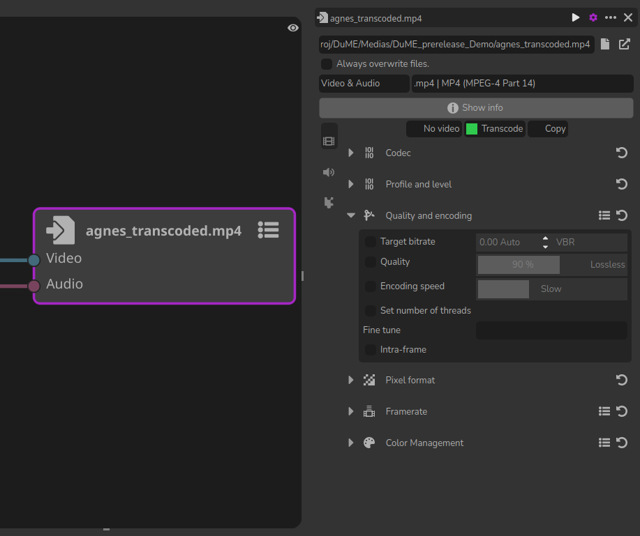Image resolution: width=640 pixels, height=536 pixels.
Task: Click the play/render button in panel header
Action: coord(576,17)
